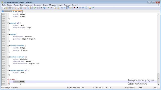161x90 pixels.
Task: Save the current file with the floppy icon
Action: click(10, 8)
